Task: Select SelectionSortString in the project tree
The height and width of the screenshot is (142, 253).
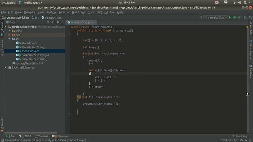Action: pos(35,59)
